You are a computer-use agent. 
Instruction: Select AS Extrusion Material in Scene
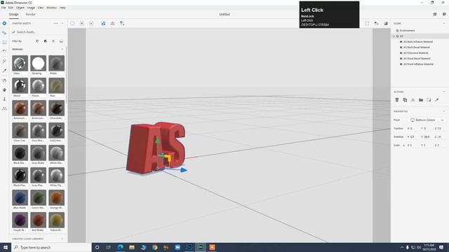point(415,53)
